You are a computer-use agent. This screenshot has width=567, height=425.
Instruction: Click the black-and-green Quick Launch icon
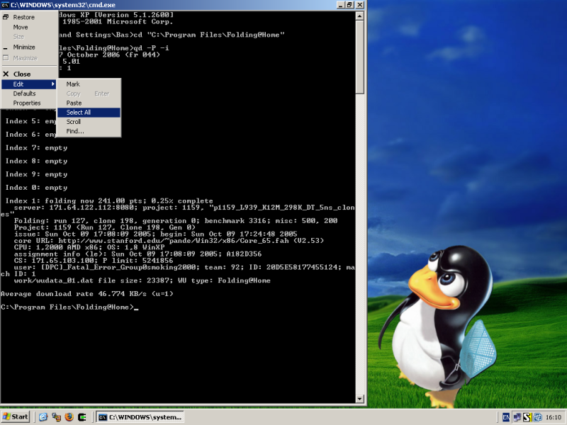(82, 417)
